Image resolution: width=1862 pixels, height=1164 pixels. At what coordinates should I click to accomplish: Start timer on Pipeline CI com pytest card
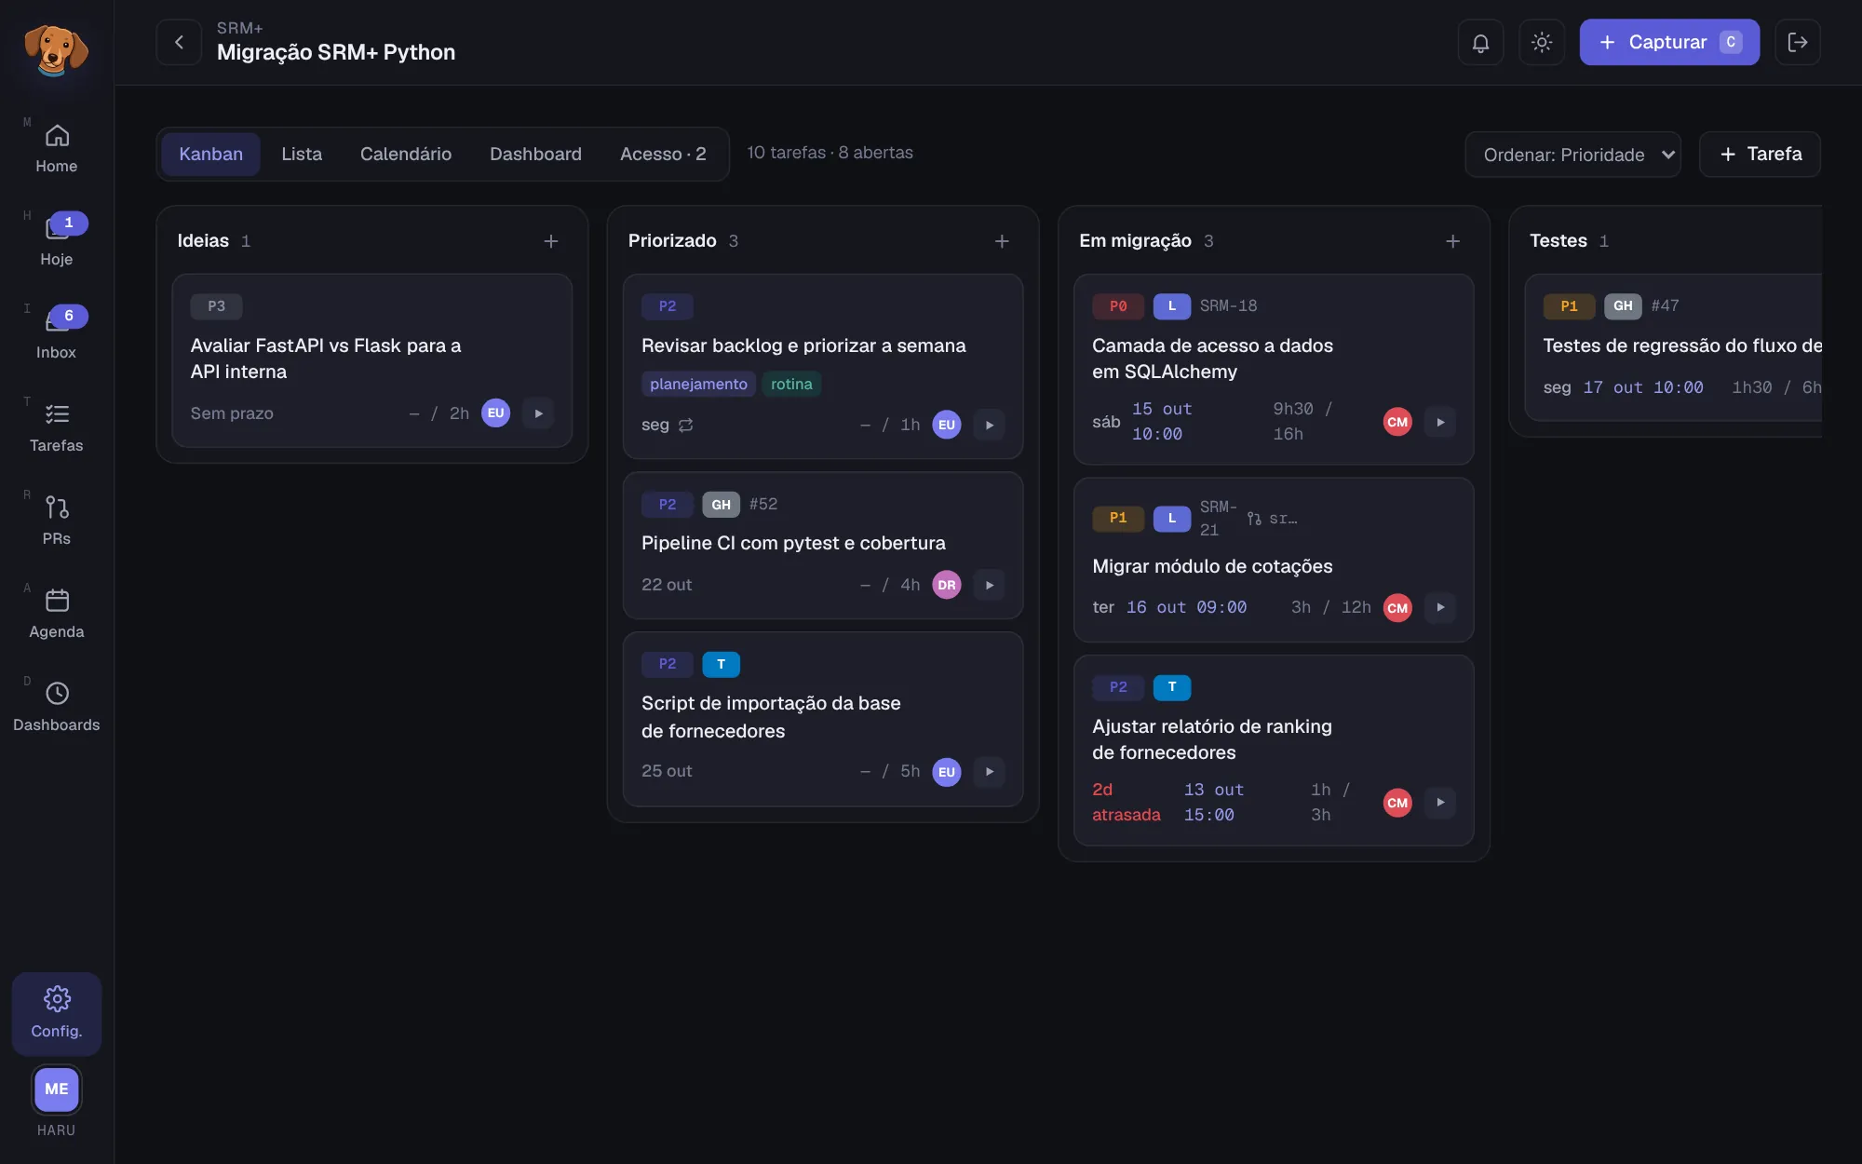(x=989, y=585)
